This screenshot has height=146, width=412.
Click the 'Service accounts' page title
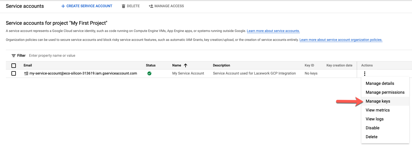(x=25, y=6)
